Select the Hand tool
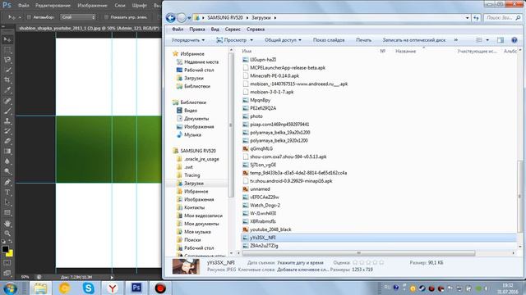Viewport: 526px width, 295px height. [x=7, y=224]
